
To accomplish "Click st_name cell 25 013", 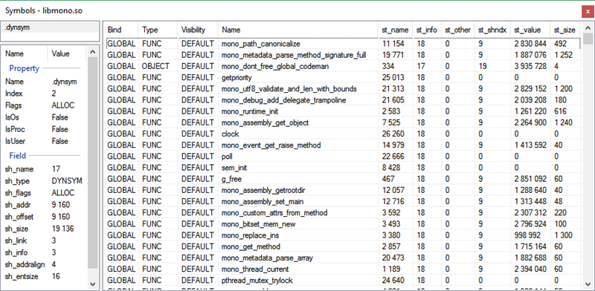I will coord(393,78).
